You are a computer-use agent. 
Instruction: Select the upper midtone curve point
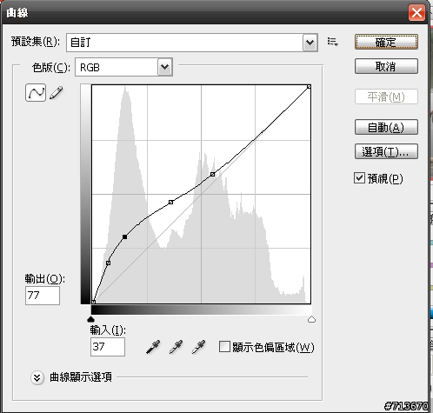(x=212, y=174)
